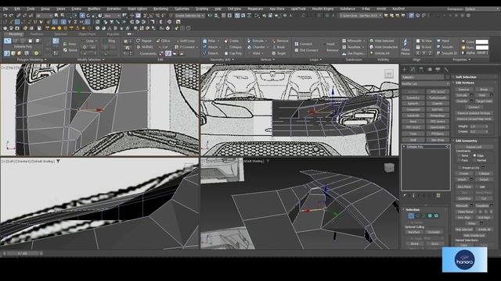Select the Select and Rotate tool
The width and height of the screenshot is (501, 281).
click(88, 16)
